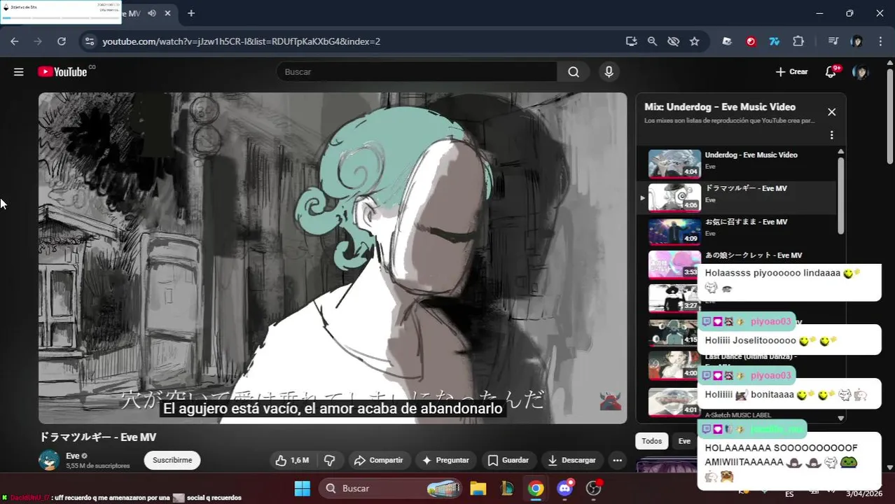This screenshot has height=504, width=895.
Task: Mute the tab via speaker icon
Action: 152,13
